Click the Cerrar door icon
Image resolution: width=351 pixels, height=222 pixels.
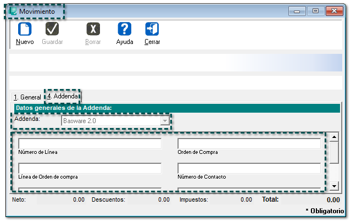tap(152, 30)
